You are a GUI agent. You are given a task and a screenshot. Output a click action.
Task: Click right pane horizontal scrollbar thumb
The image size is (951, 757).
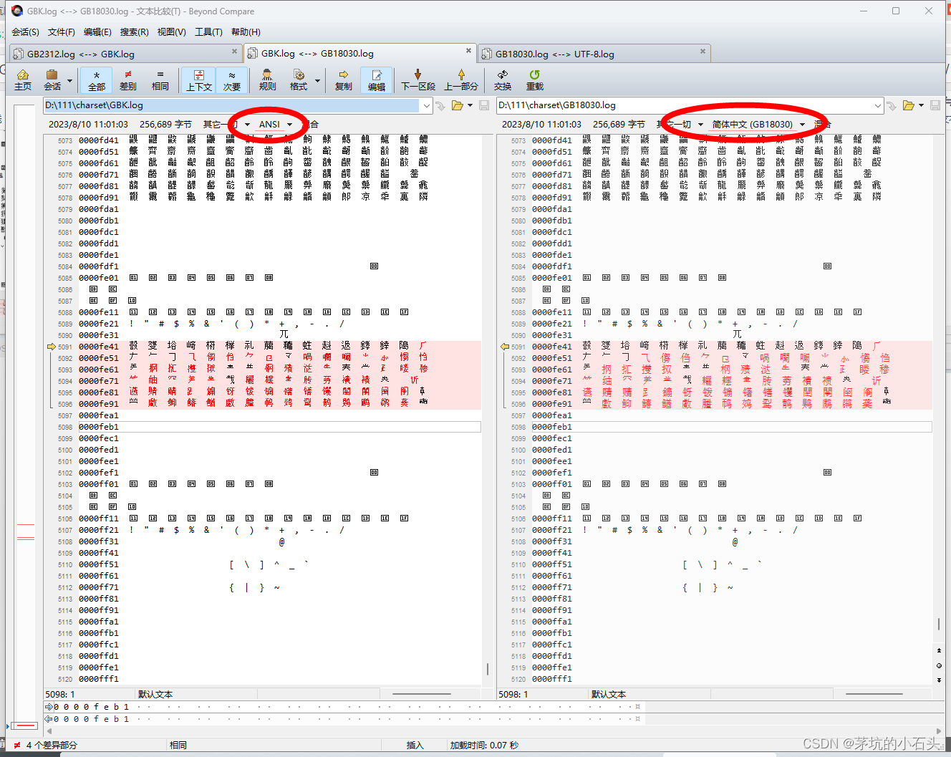[x=874, y=694]
